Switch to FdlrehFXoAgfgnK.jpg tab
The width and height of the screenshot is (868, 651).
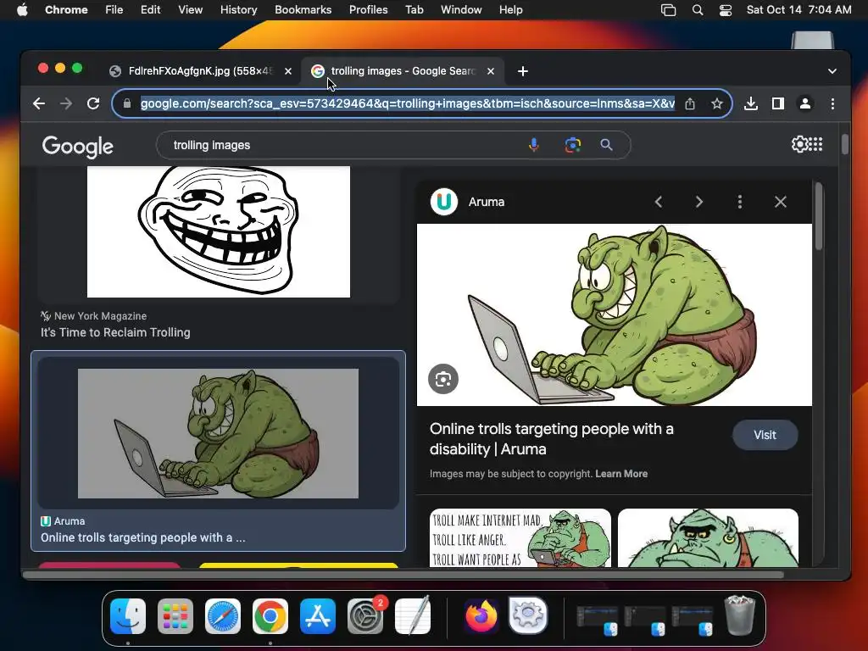tap(200, 71)
